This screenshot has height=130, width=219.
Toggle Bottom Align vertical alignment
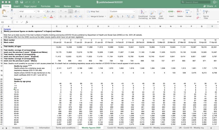coord(70,12)
